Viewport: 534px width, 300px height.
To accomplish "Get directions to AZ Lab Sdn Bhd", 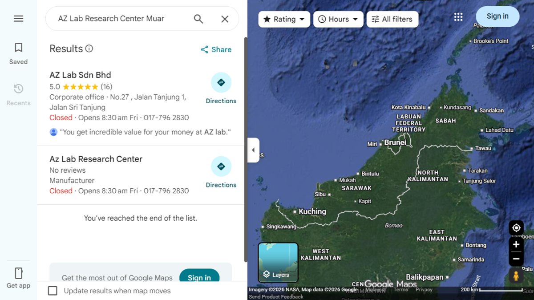I will [x=221, y=89].
